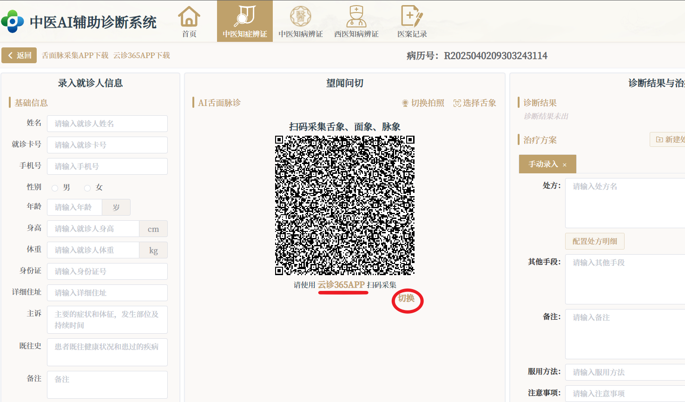Click the 既往史 text area
685x402 pixels.
tap(107, 352)
